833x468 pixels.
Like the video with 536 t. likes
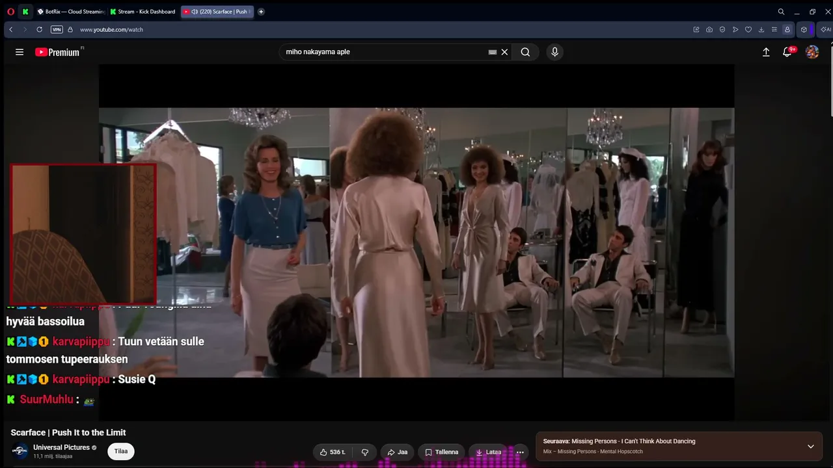(333, 452)
